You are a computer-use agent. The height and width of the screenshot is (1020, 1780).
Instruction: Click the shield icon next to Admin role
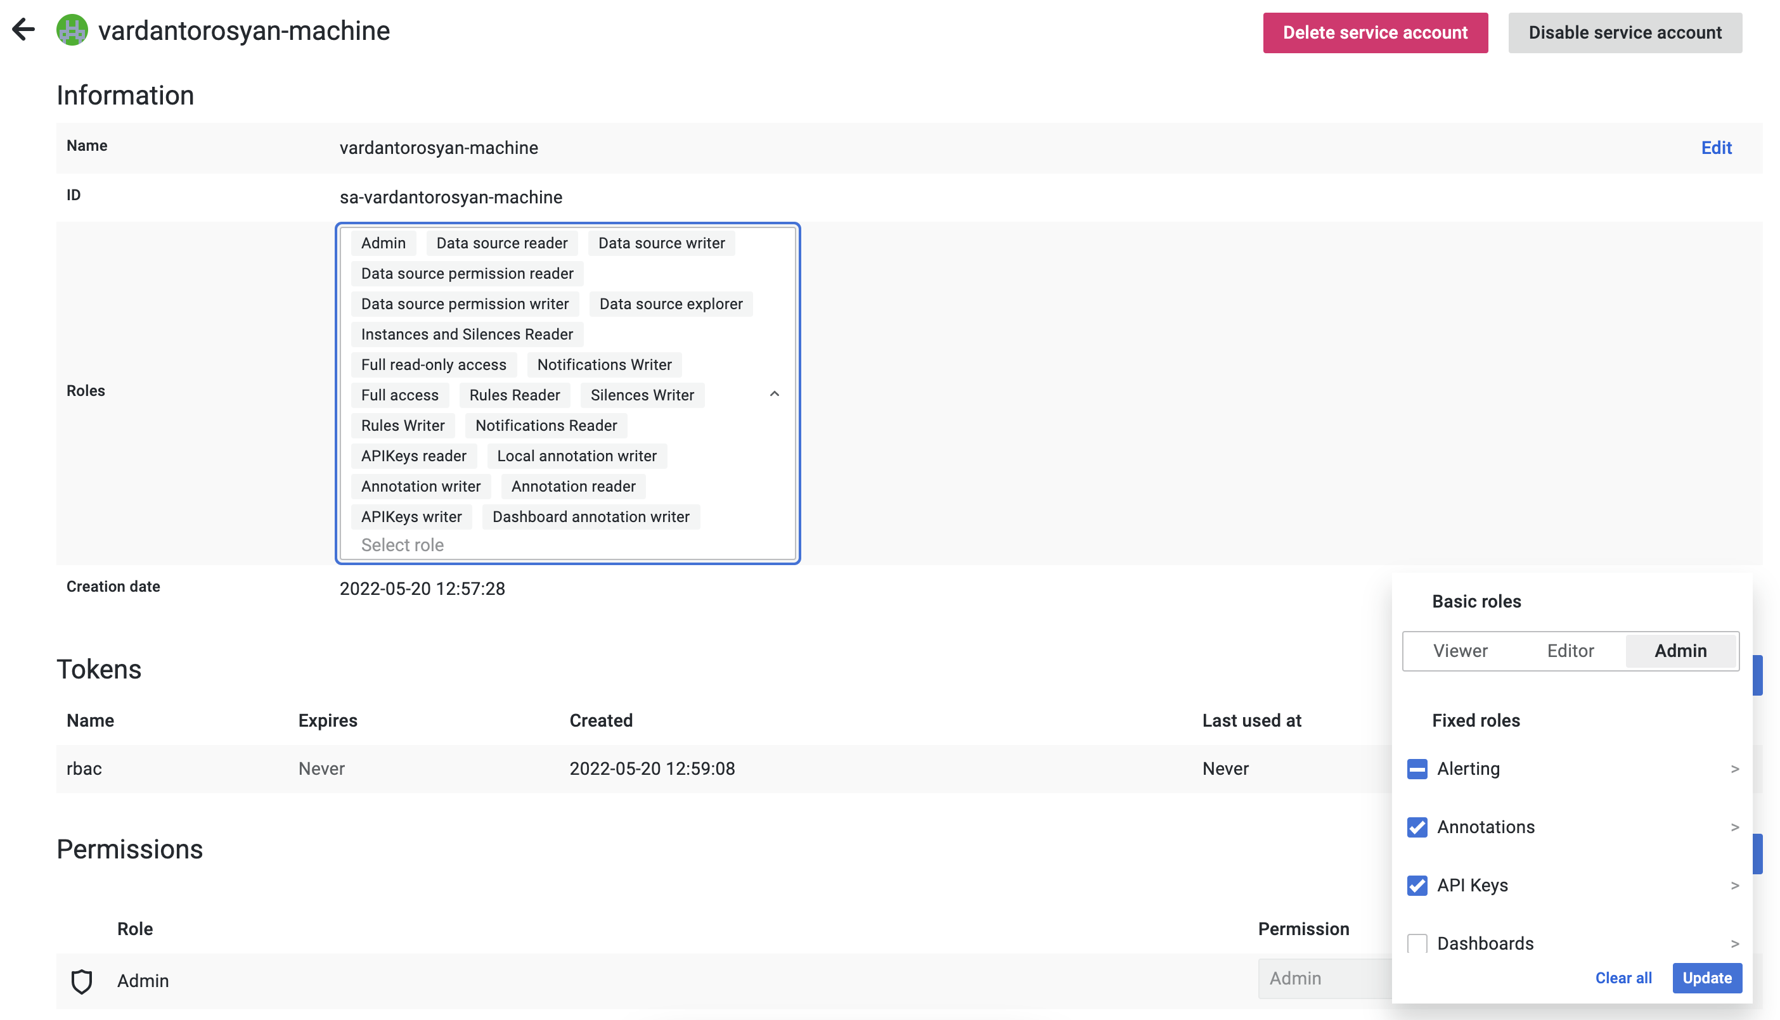(x=82, y=981)
